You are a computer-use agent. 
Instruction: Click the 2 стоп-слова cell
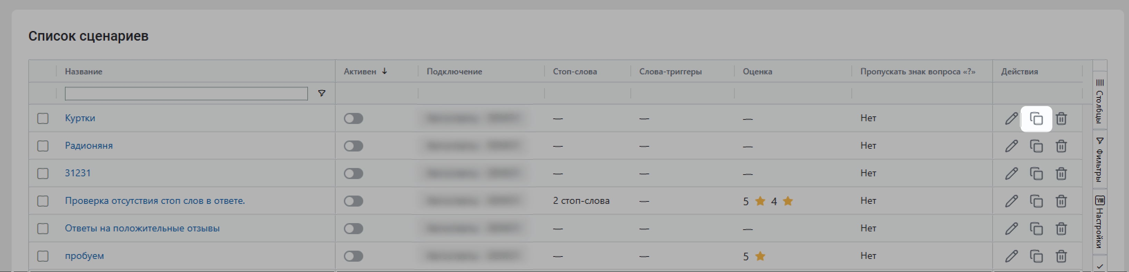click(581, 201)
